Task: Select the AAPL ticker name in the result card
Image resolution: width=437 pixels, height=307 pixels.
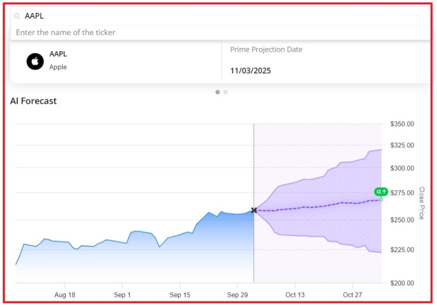Action: [58, 54]
